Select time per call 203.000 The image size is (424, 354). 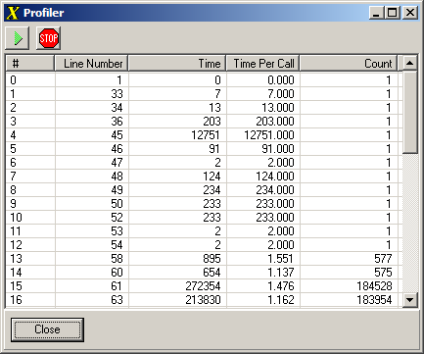click(x=275, y=122)
